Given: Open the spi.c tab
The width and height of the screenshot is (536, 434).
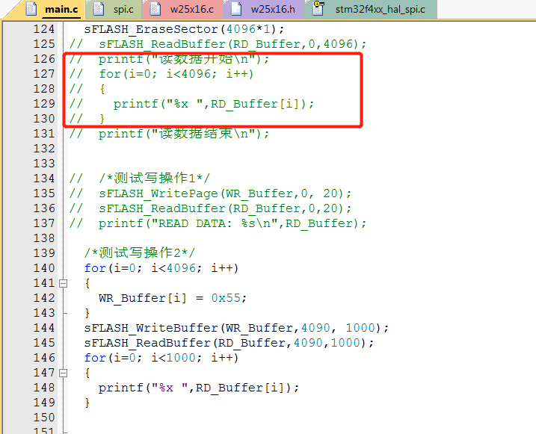Looking at the screenshot, I should coord(114,9).
